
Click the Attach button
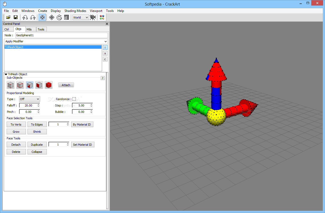tap(66, 85)
